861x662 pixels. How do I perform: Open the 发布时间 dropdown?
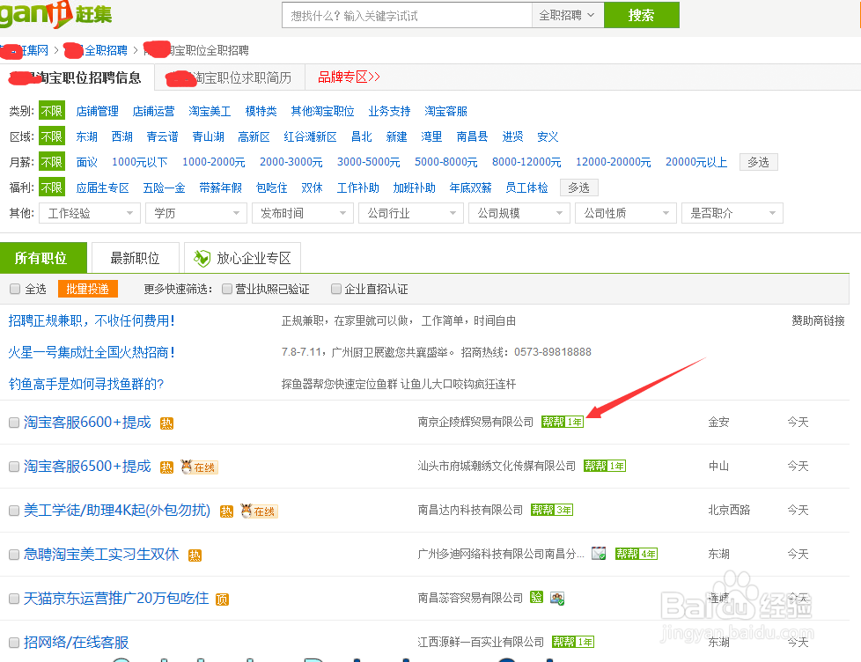pyautogui.click(x=303, y=213)
